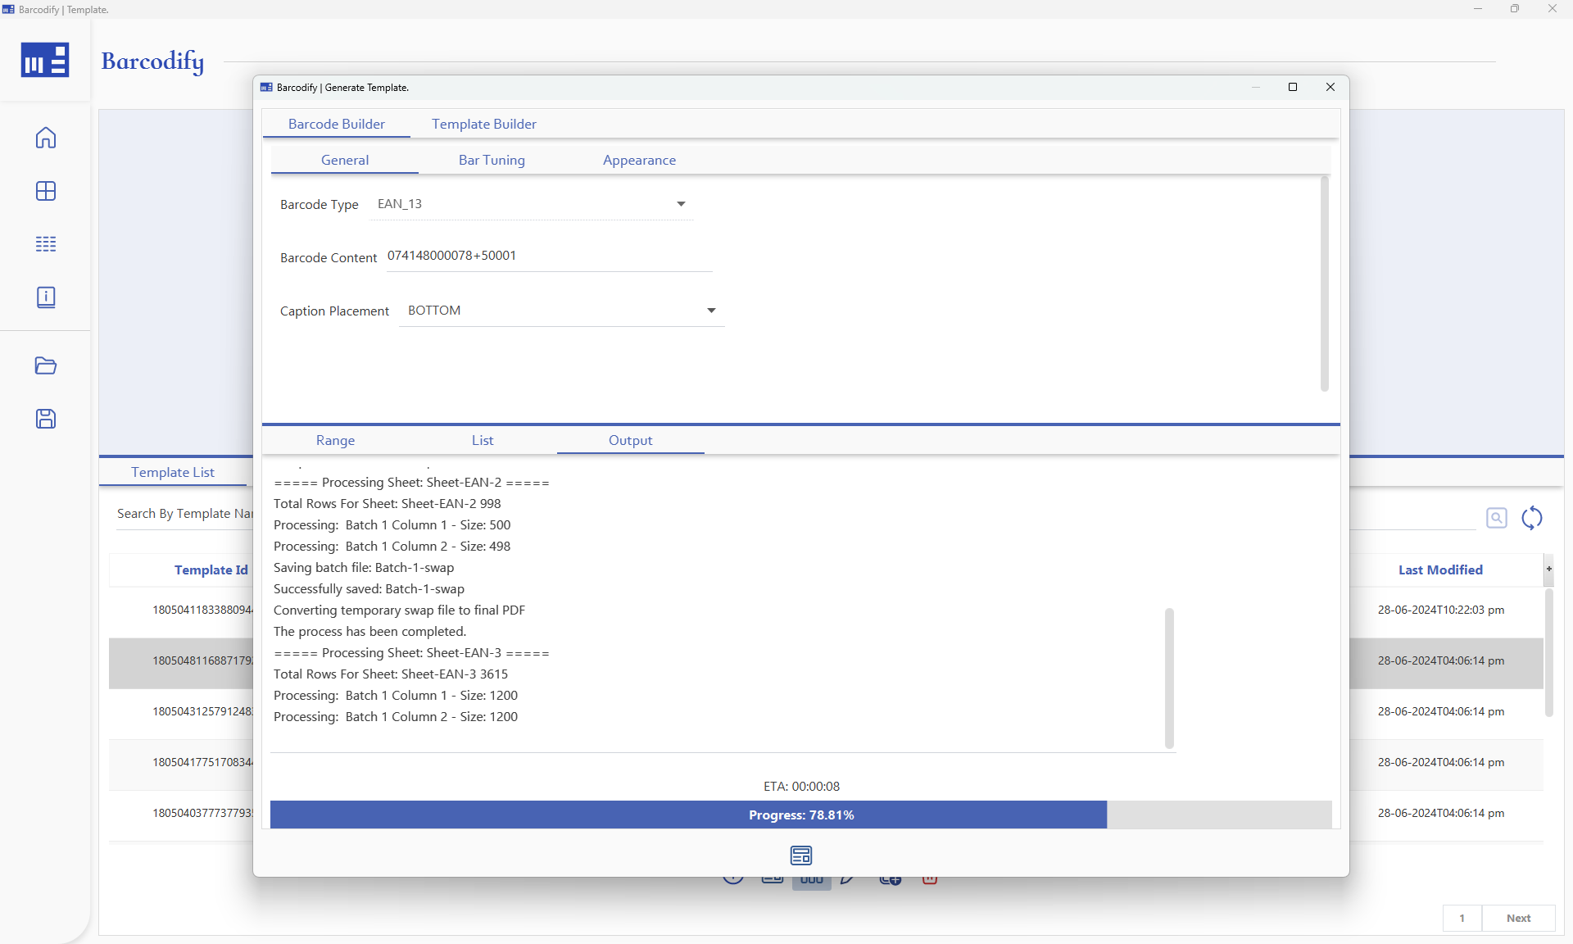Click the Next pagination button
The image size is (1573, 944).
click(x=1518, y=918)
